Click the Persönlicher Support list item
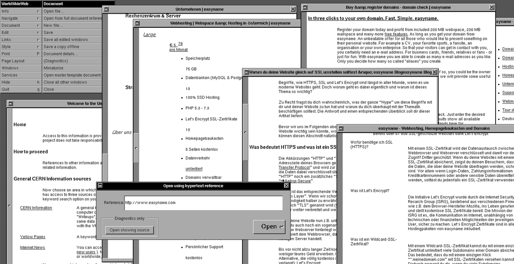 click(x=204, y=247)
